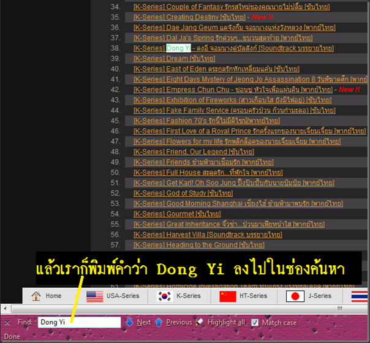Open Eight Days Mystery of Jeong Jo link
Image resolution: width=370 pixels, height=343 pixels.
click(x=251, y=80)
